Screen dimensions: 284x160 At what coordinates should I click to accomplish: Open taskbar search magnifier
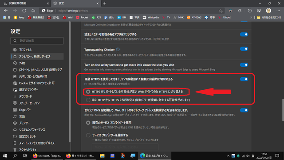point(15,156)
